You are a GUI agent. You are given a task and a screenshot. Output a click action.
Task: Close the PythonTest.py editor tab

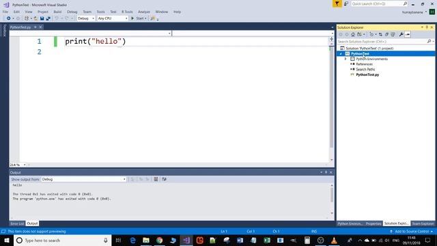[x=40, y=27]
